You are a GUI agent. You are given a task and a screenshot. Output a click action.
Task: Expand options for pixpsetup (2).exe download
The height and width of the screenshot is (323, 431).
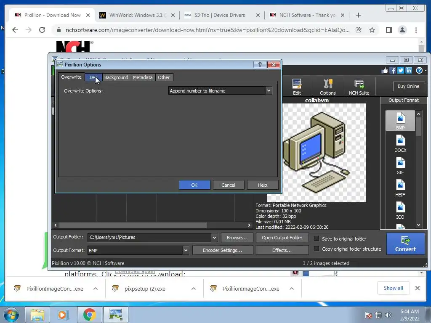click(194, 289)
